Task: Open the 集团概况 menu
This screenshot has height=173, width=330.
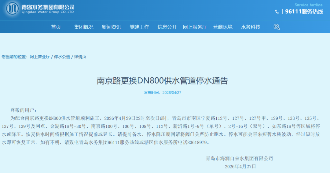Action: pos(83,27)
